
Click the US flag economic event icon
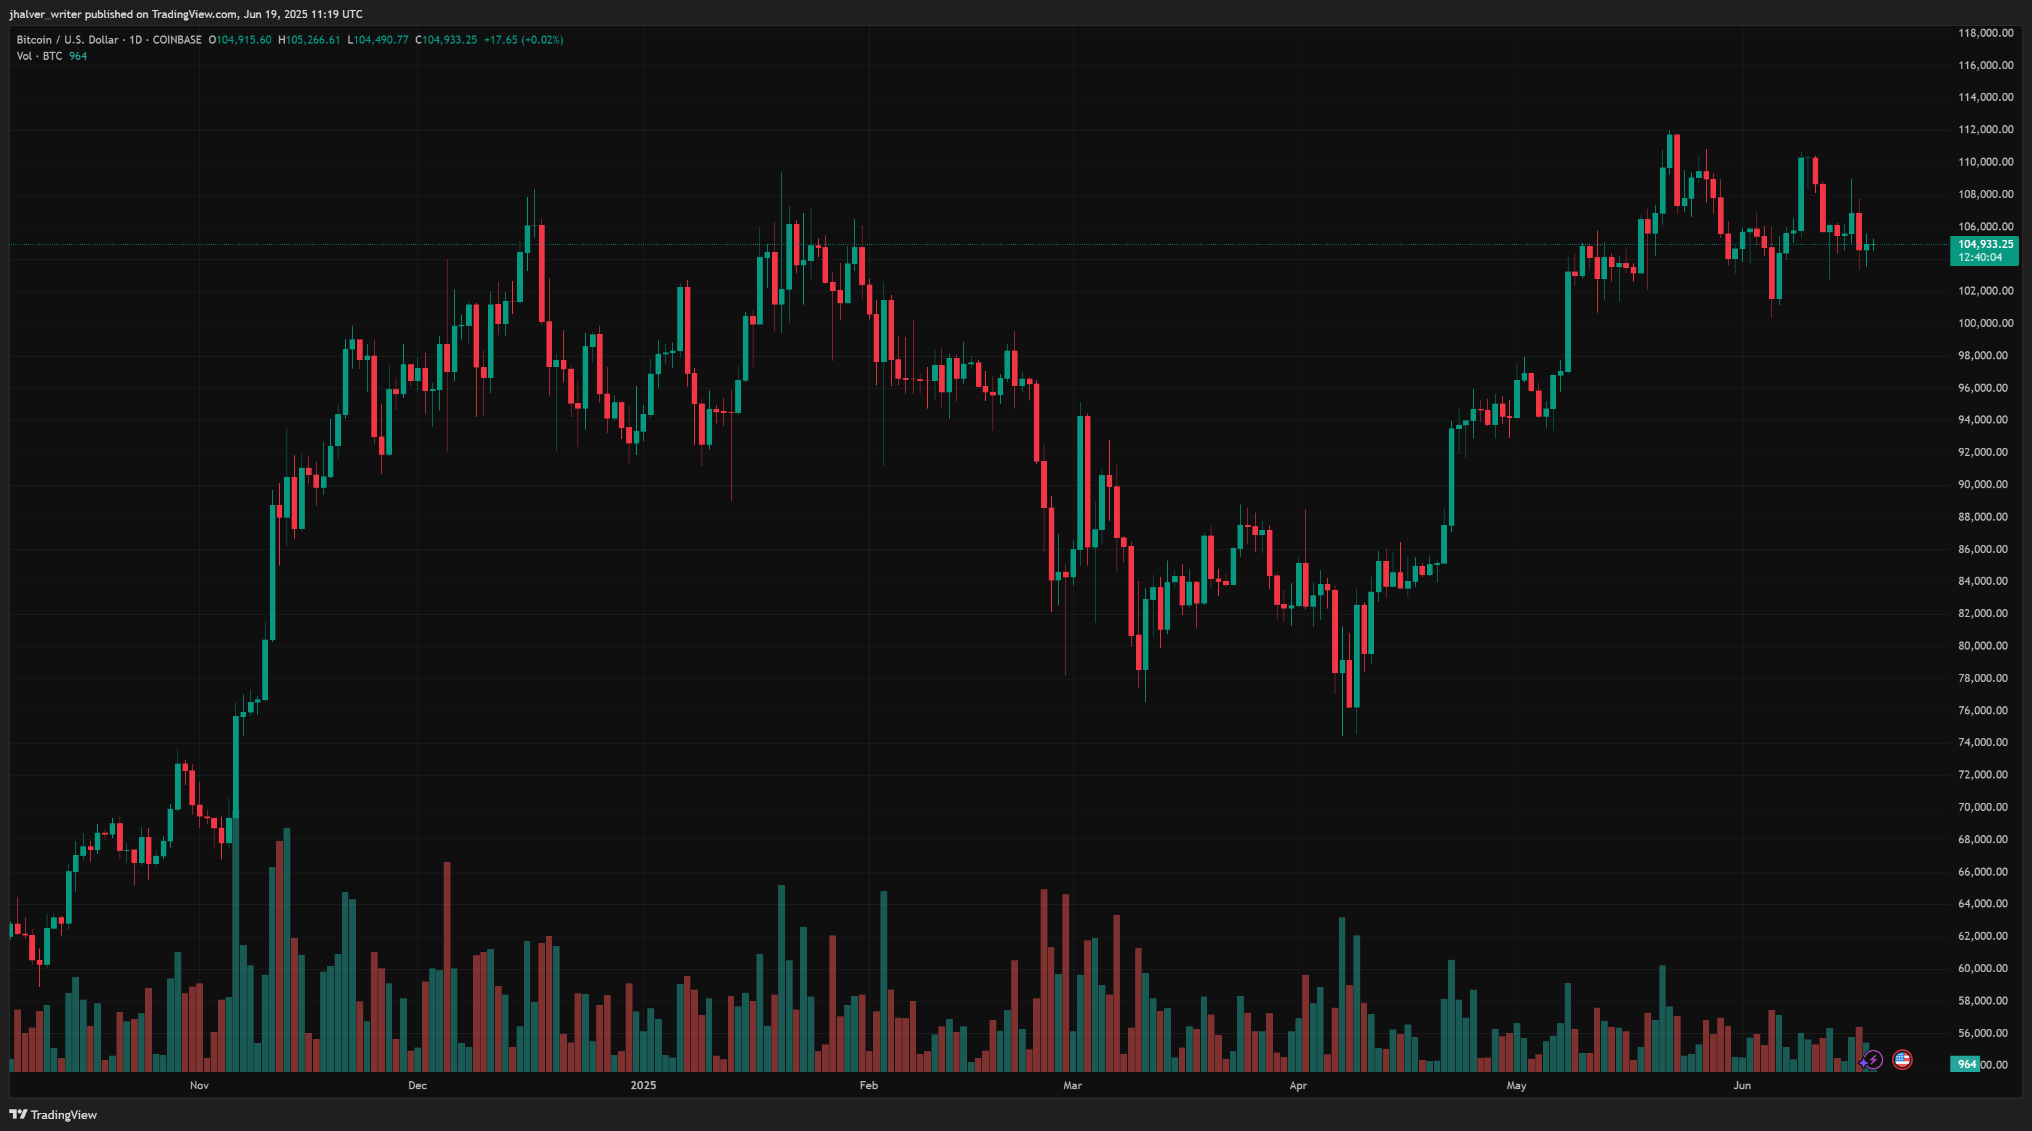(1902, 1059)
